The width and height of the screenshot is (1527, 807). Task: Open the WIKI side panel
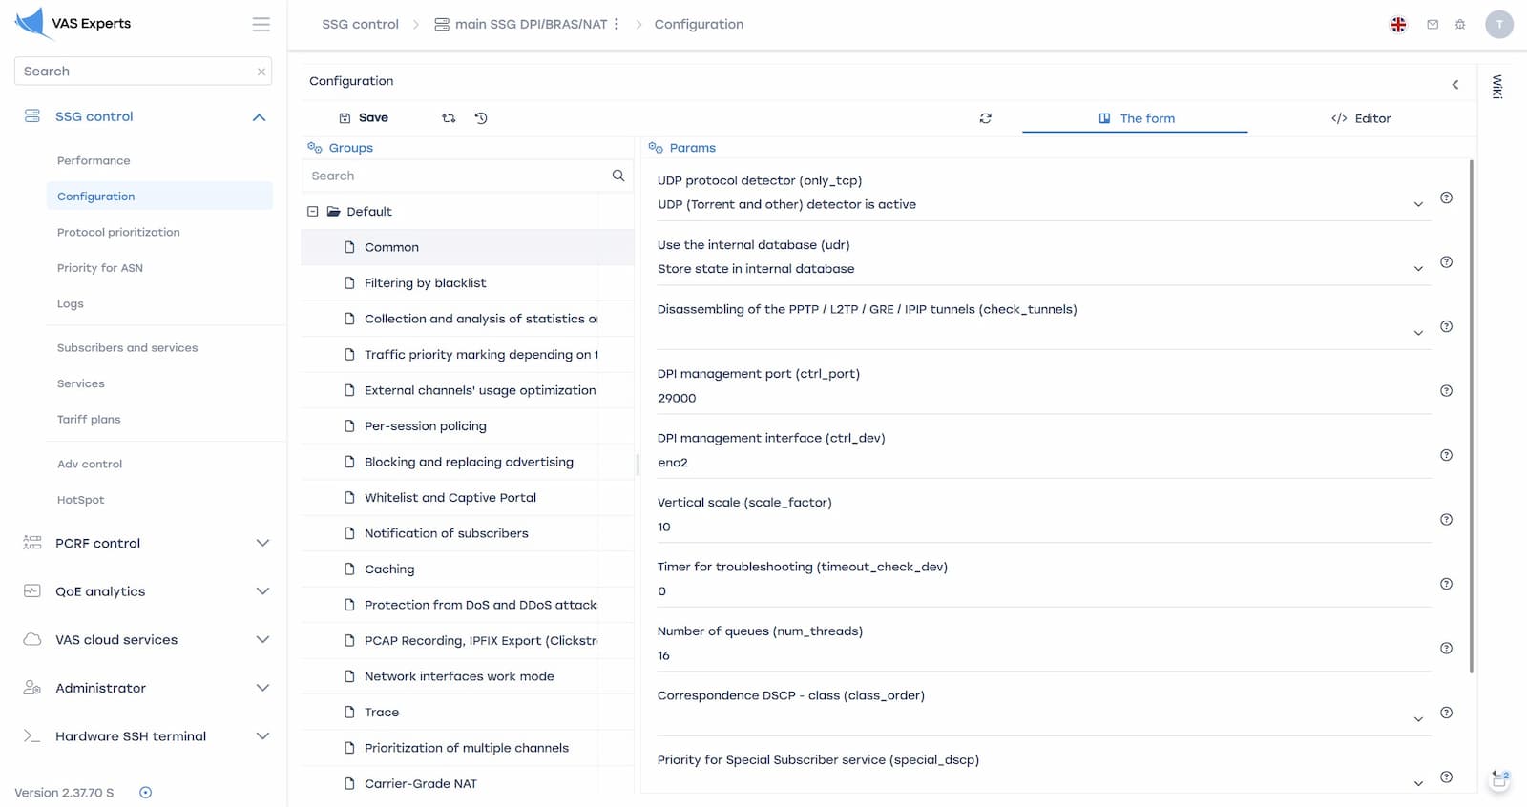pyautogui.click(x=1497, y=87)
